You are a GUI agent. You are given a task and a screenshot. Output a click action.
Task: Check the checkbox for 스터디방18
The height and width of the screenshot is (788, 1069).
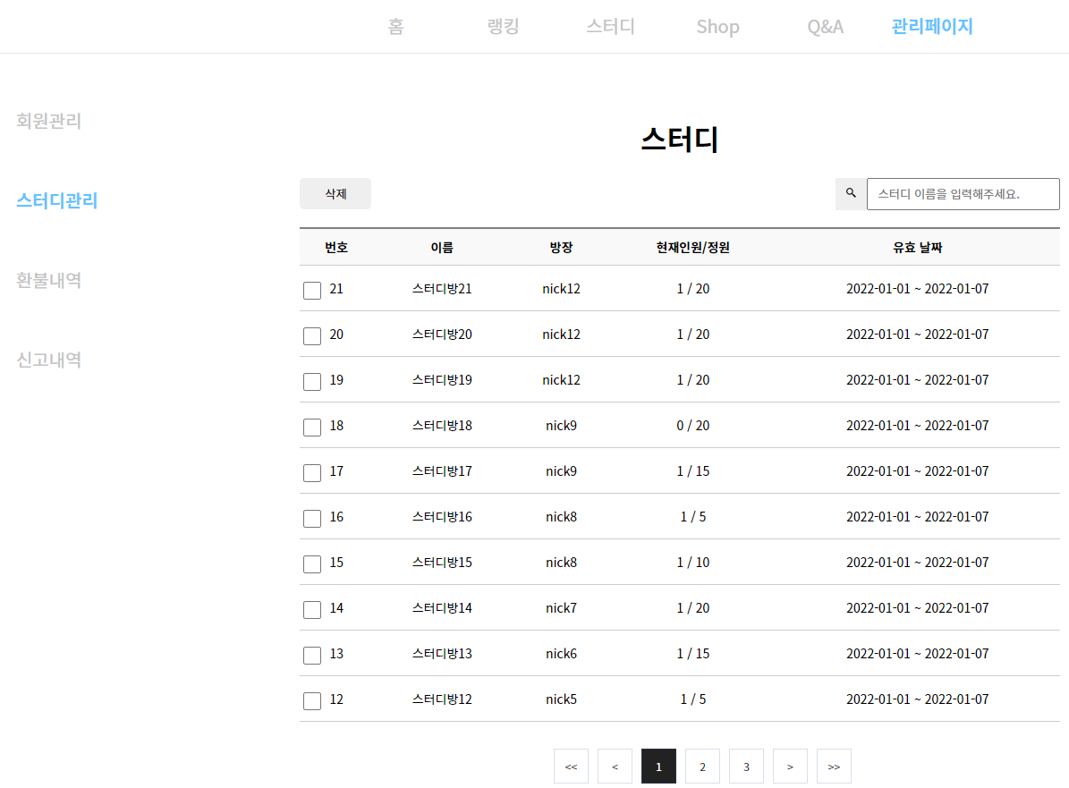(311, 427)
